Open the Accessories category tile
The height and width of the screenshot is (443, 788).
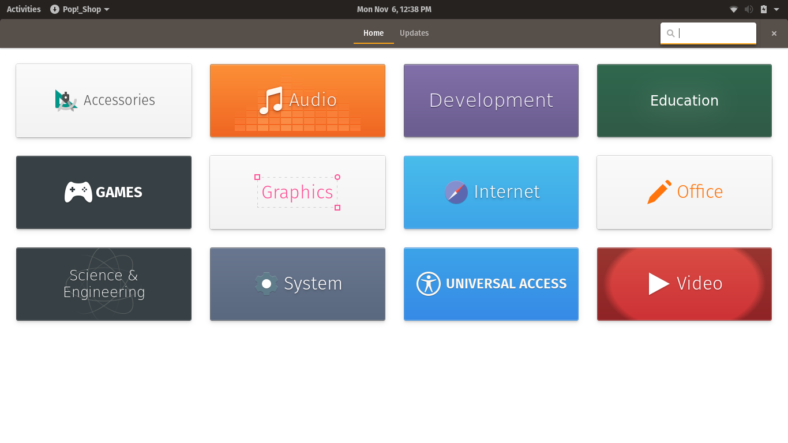coord(104,100)
